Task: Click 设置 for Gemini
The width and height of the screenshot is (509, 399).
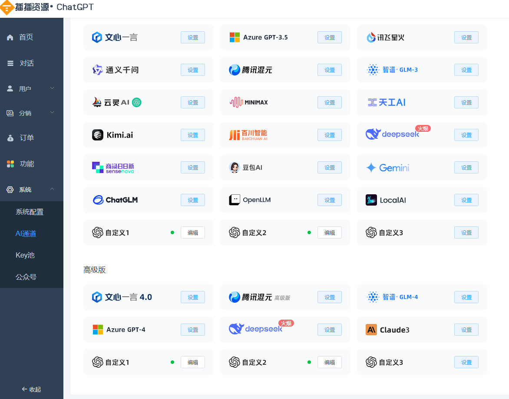Action: click(x=466, y=167)
